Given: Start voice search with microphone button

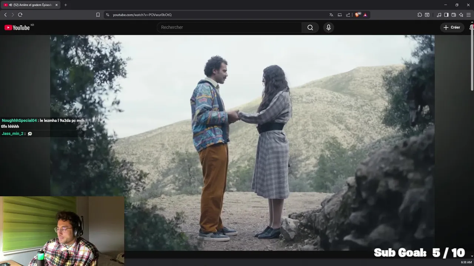Looking at the screenshot, I should pos(328,27).
